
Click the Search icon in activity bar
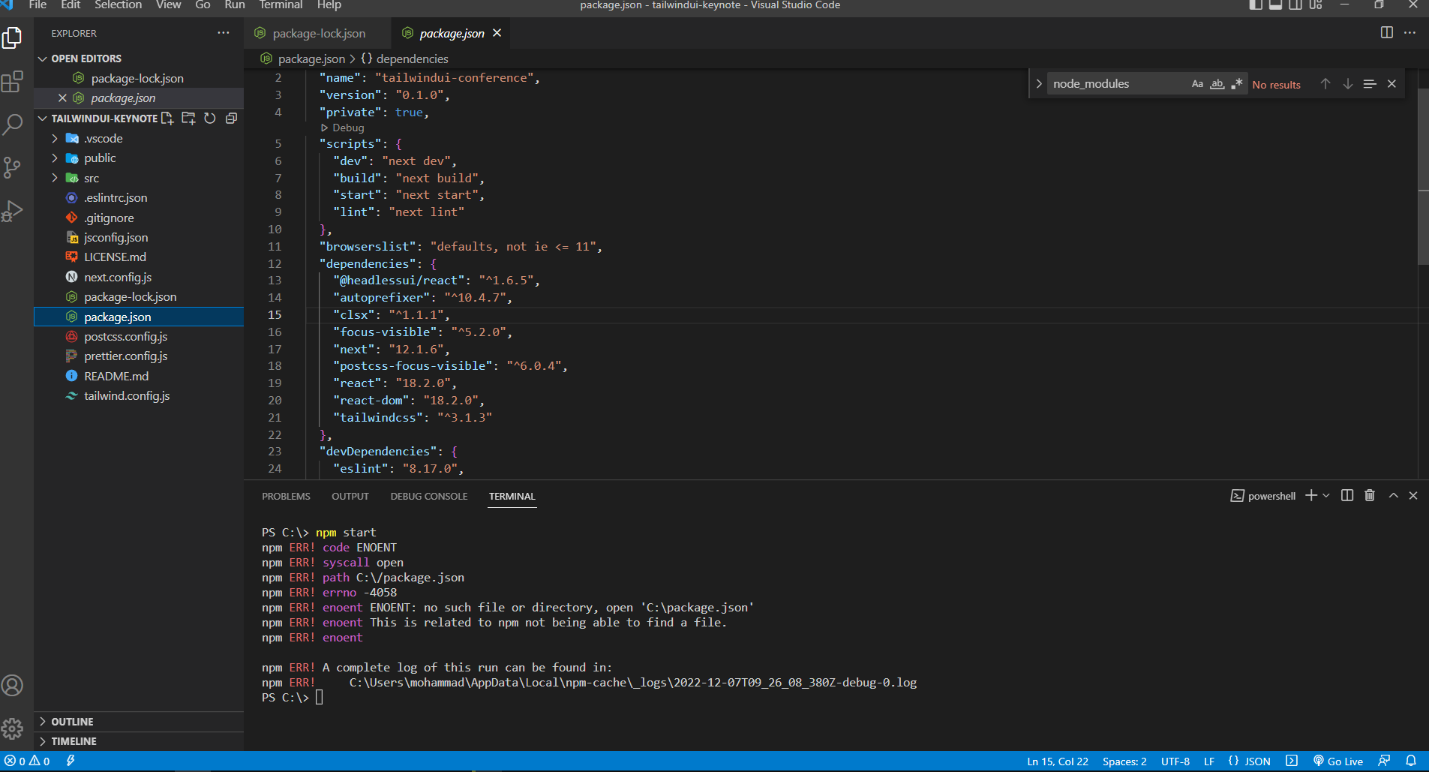[x=12, y=124]
